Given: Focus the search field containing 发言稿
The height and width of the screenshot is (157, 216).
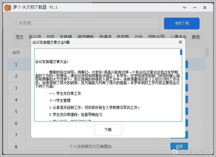Looking at the screenshot, I should (x=88, y=23).
